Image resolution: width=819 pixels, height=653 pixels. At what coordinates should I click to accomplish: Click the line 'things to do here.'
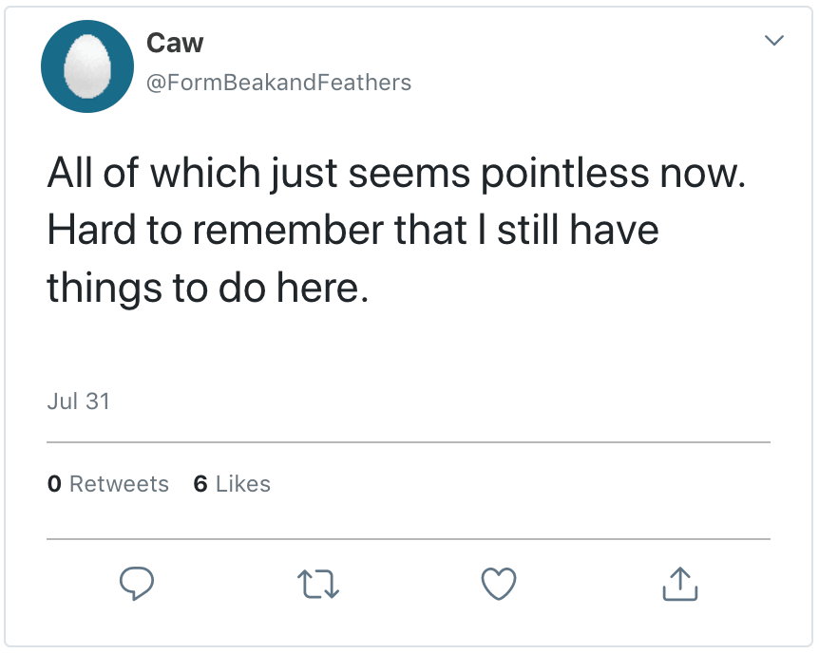coord(206,287)
